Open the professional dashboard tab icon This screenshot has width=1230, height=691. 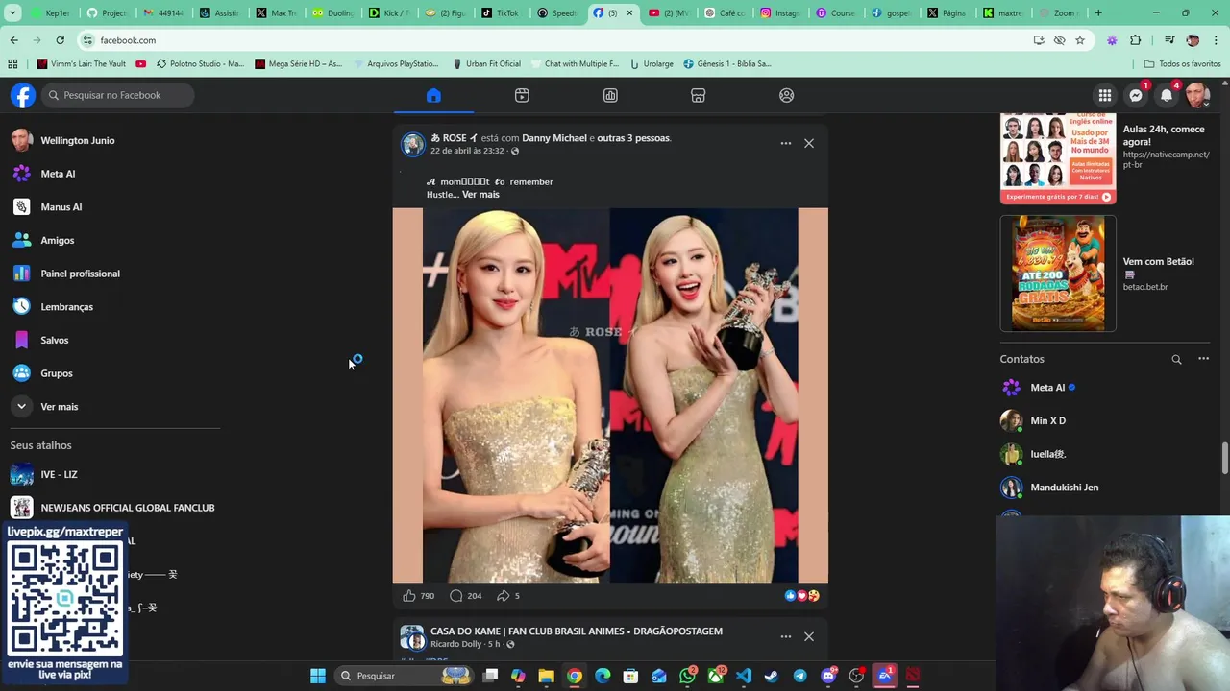(x=610, y=95)
